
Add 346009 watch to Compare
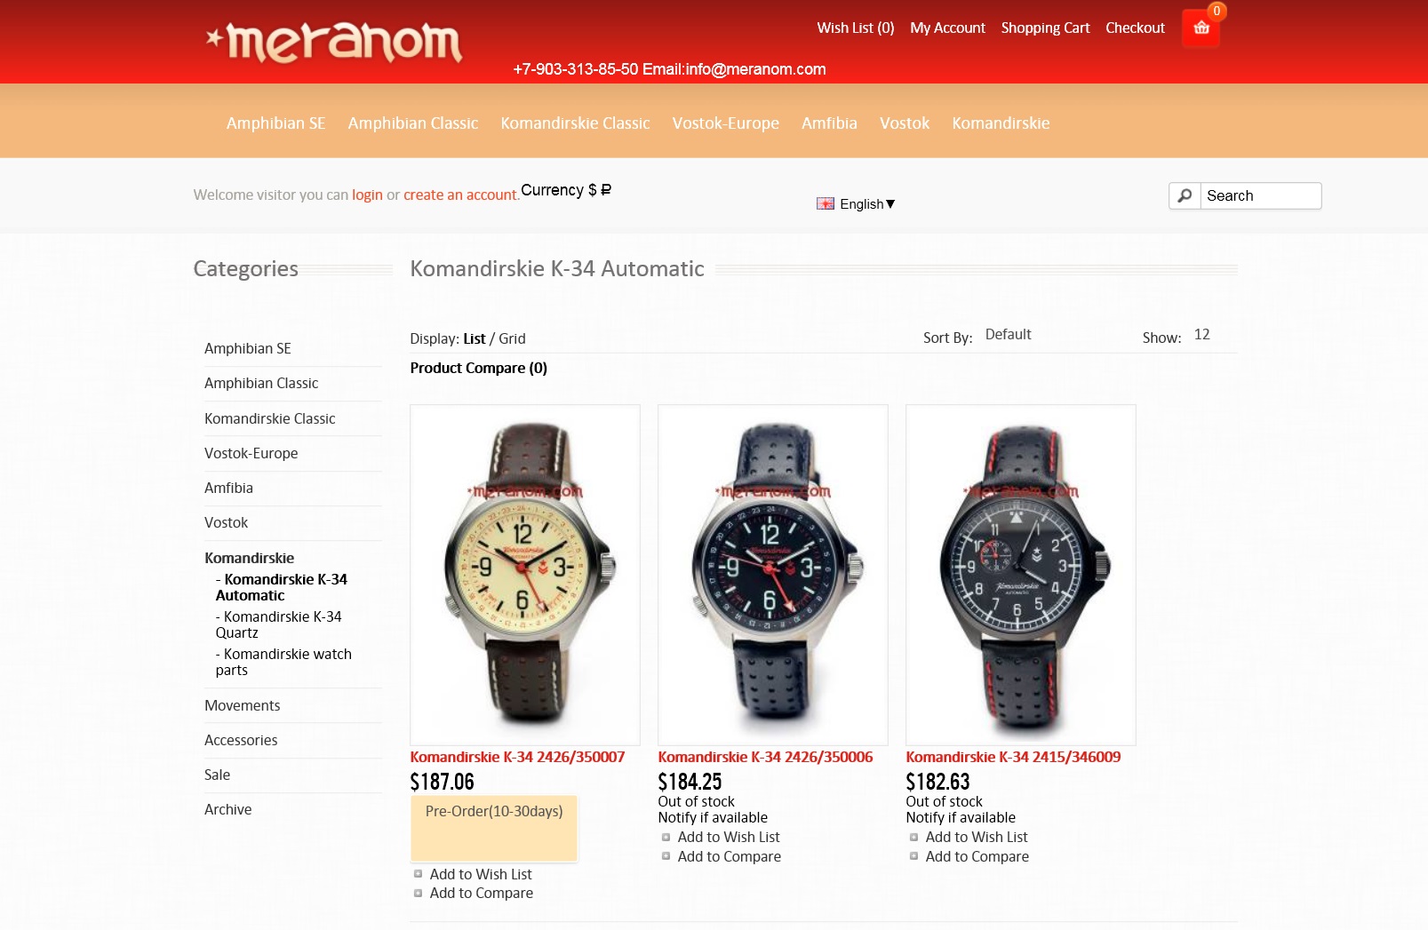click(977, 856)
